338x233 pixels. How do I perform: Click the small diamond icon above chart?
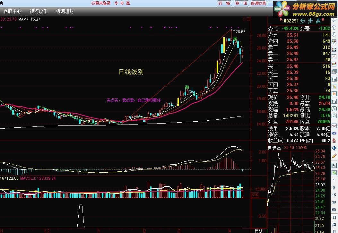244,19
